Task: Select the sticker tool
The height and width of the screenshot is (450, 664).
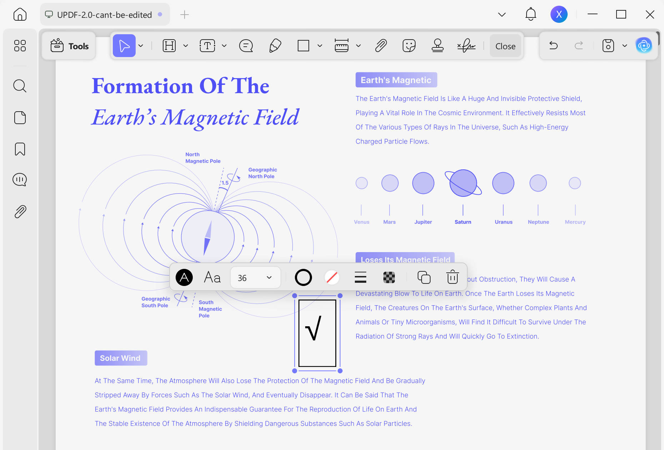Action: coord(409,46)
